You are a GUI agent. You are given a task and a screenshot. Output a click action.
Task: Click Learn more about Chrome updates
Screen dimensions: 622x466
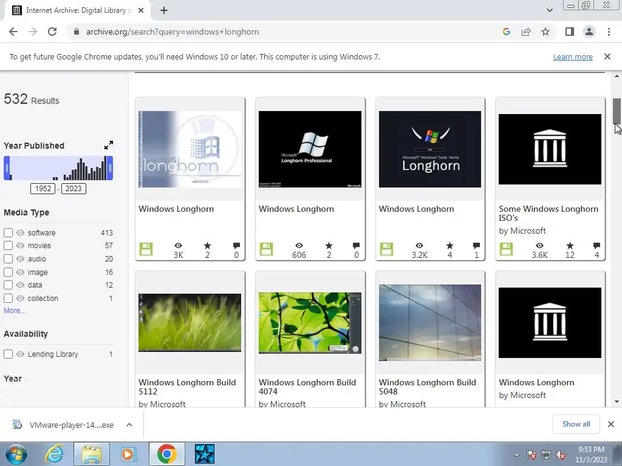(x=573, y=56)
